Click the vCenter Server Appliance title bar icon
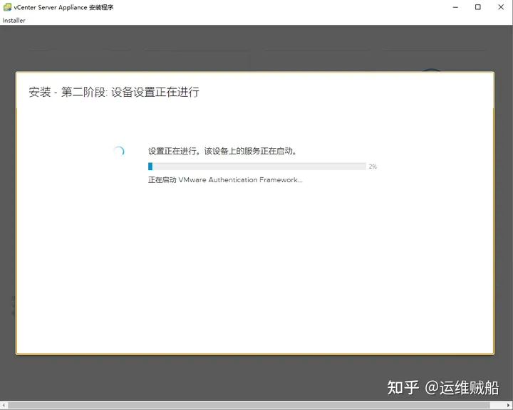 pos(7,7)
